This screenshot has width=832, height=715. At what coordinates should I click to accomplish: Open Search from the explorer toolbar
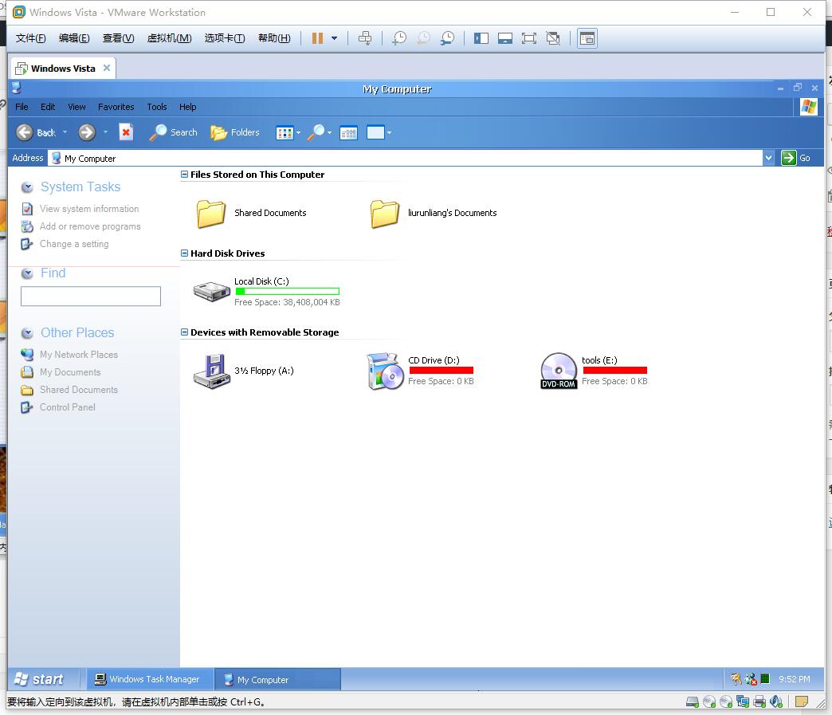tap(173, 132)
